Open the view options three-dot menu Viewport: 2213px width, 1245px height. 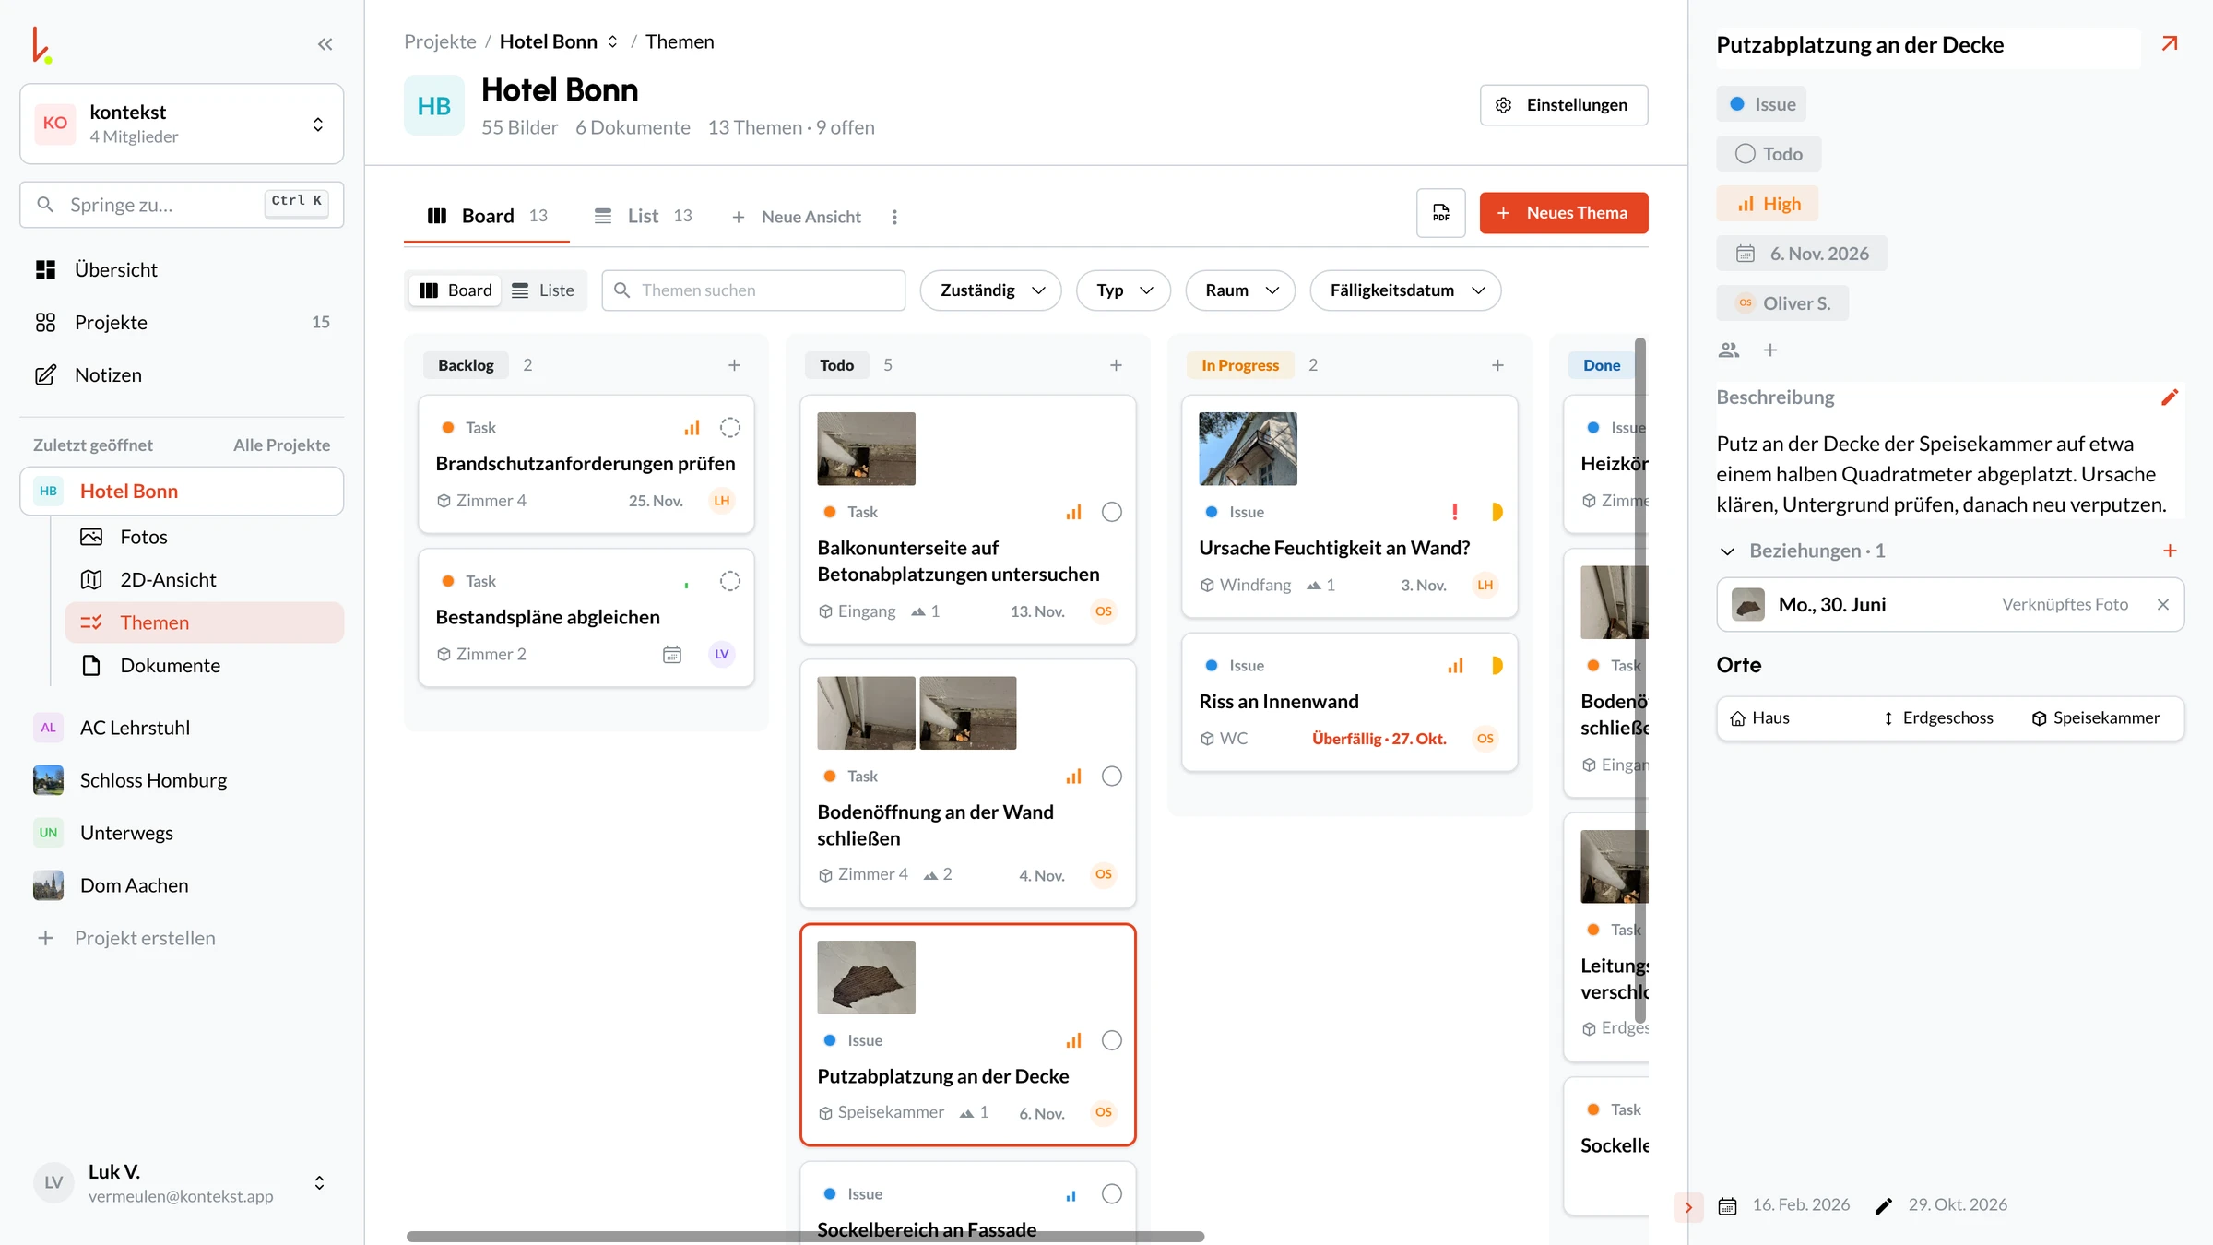(x=894, y=217)
